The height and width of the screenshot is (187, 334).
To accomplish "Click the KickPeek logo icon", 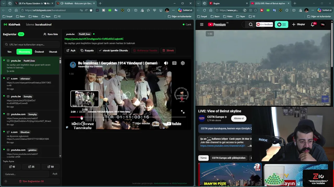I will (5, 24).
